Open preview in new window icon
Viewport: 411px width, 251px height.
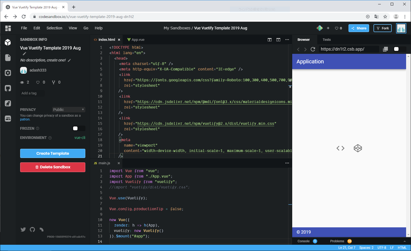tap(385, 49)
